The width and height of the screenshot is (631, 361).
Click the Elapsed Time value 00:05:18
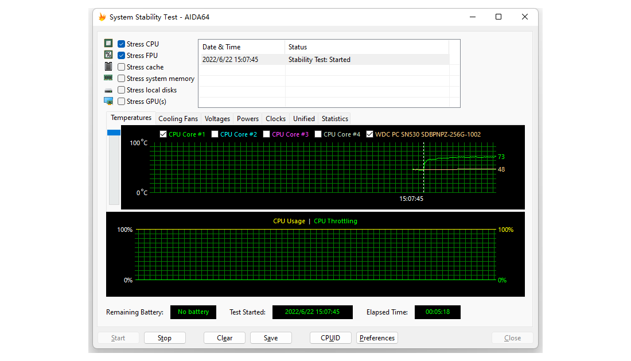(438, 312)
